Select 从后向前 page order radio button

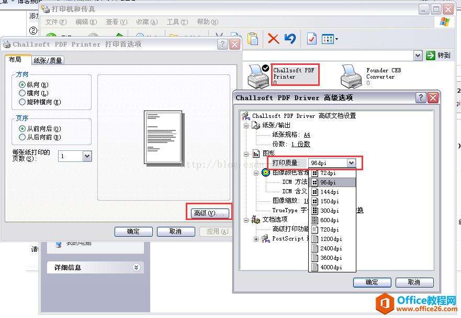pyautogui.click(x=22, y=137)
